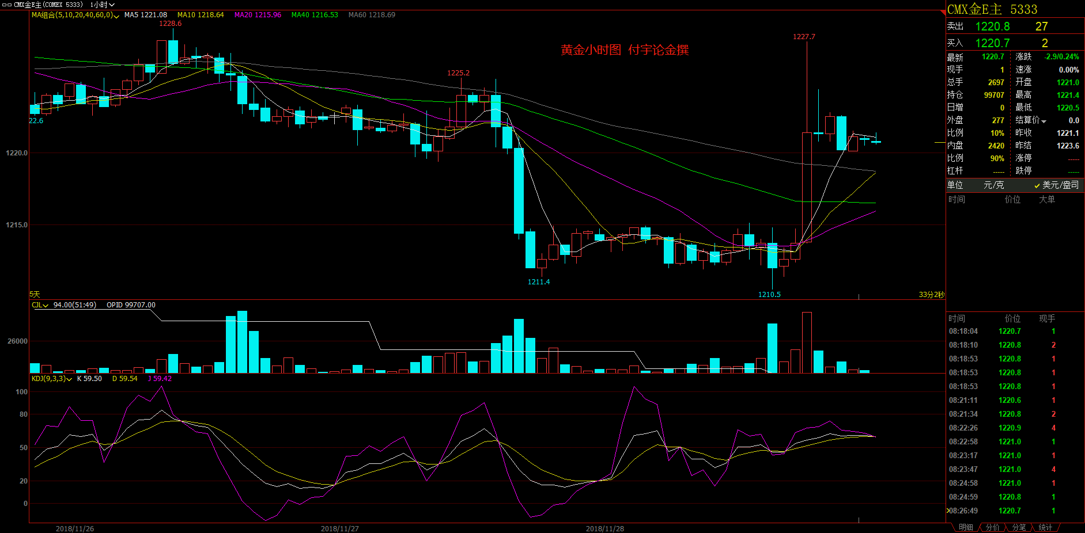Click the 1227.7 peak price label

coord(804,37)
